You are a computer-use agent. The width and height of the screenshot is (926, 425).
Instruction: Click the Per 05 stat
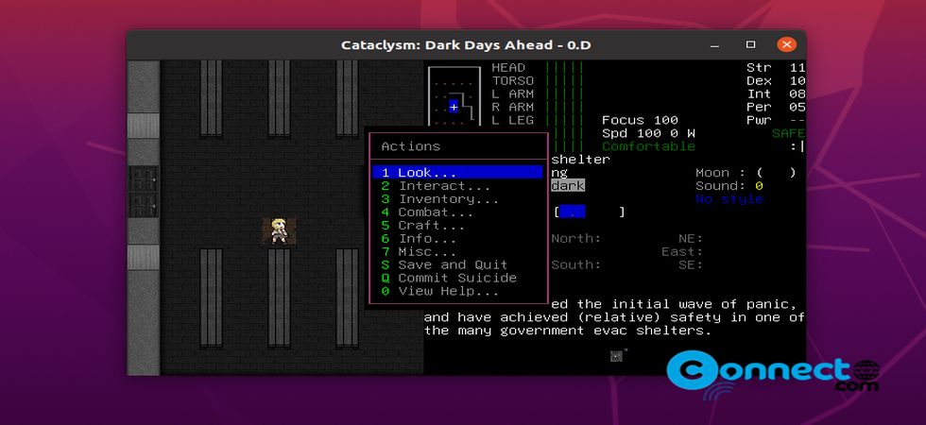click(776, 107)
